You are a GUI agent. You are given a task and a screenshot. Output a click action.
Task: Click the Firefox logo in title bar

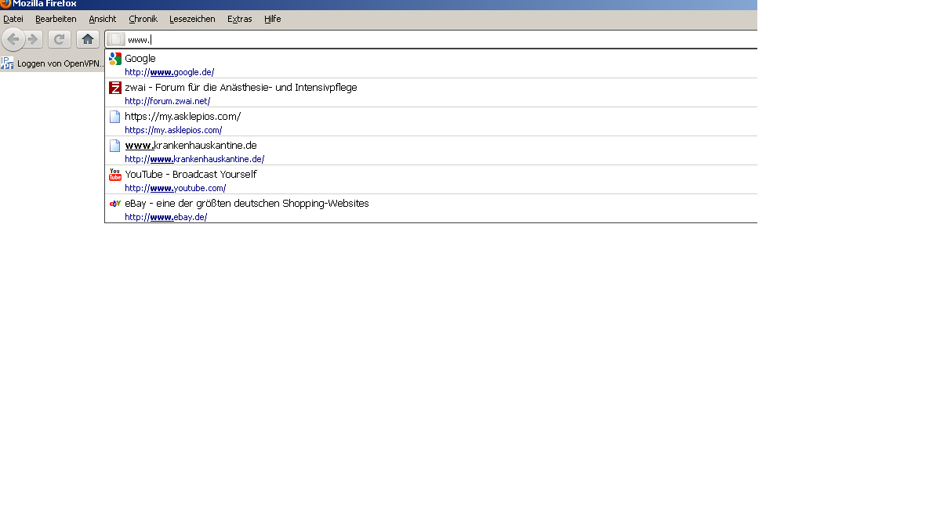click(x=5, y=4)
